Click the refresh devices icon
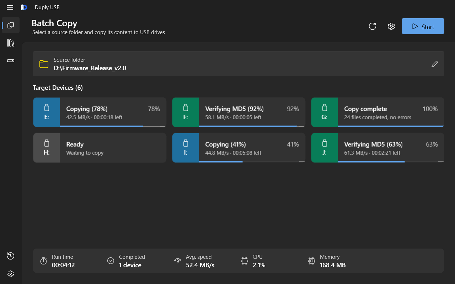The width and height of the screenshot is (455, 284). (373, 26)
